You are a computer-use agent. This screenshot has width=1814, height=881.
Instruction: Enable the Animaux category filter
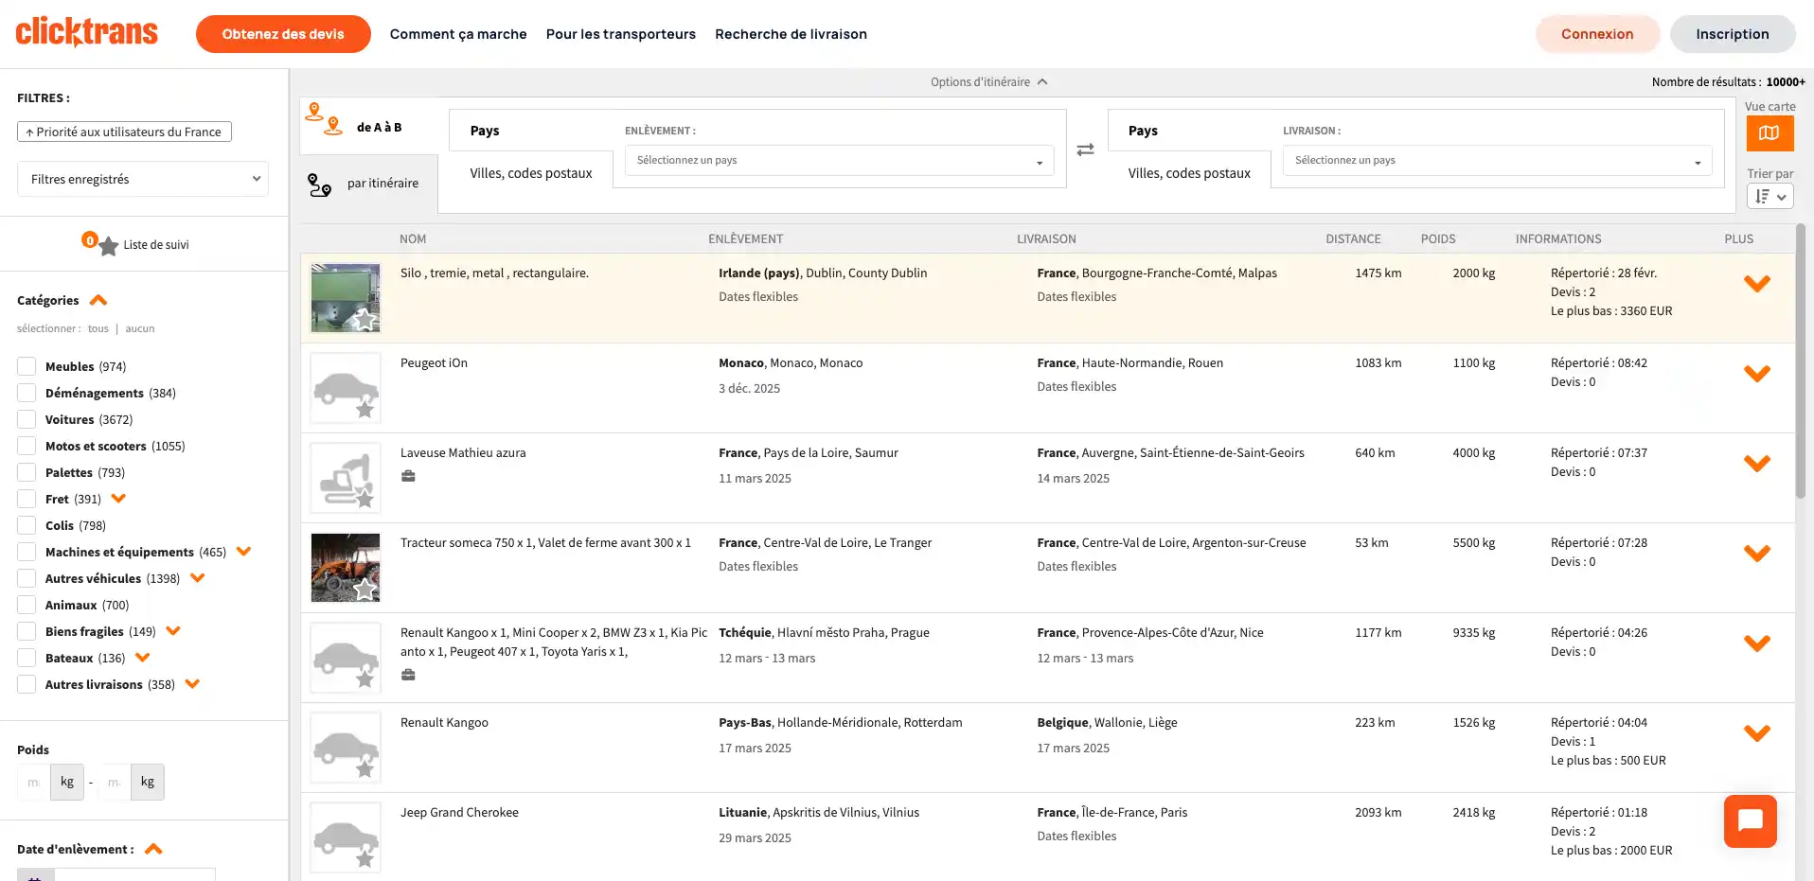(x=27, y=605)
